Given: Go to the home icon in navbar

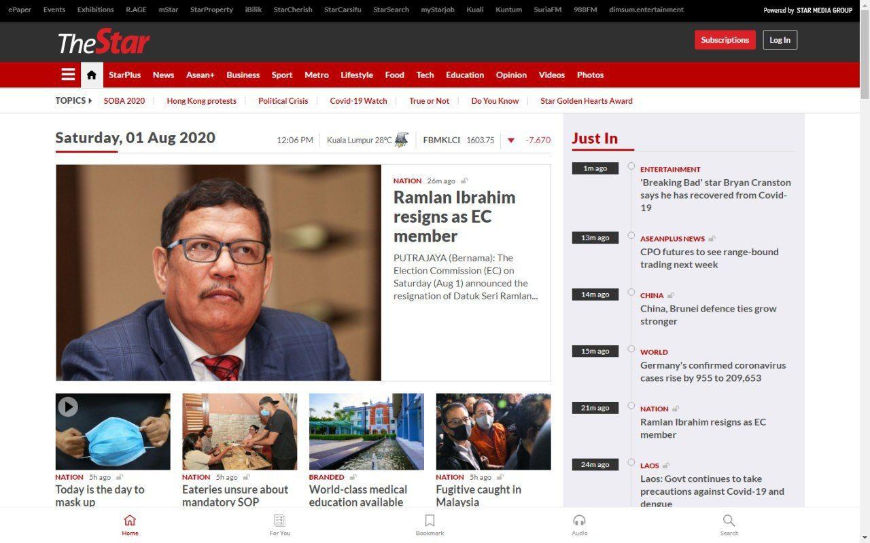Looking at the screenshot, I should (92, 75).
